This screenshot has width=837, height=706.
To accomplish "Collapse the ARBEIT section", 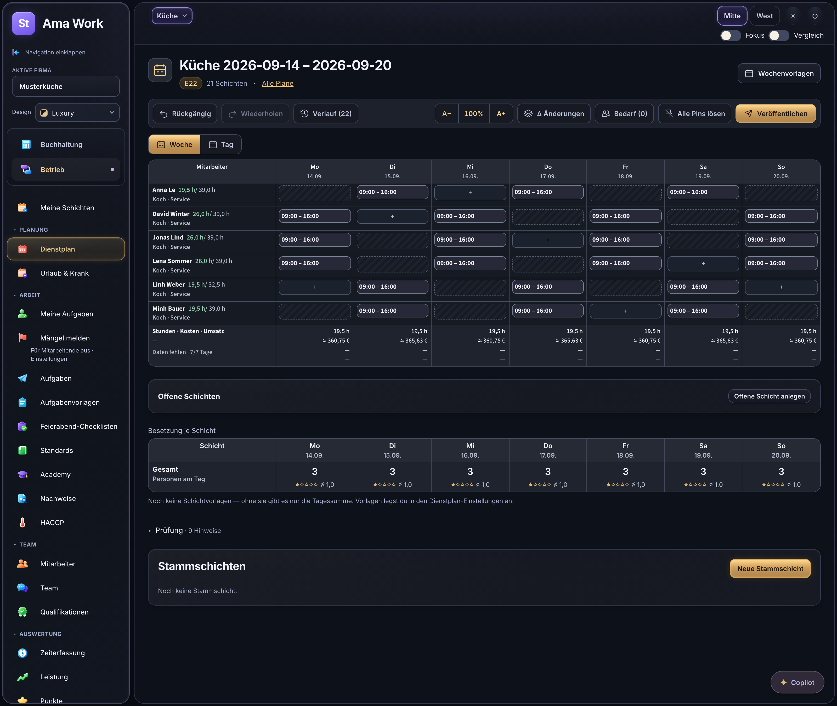I will point(27,295).
